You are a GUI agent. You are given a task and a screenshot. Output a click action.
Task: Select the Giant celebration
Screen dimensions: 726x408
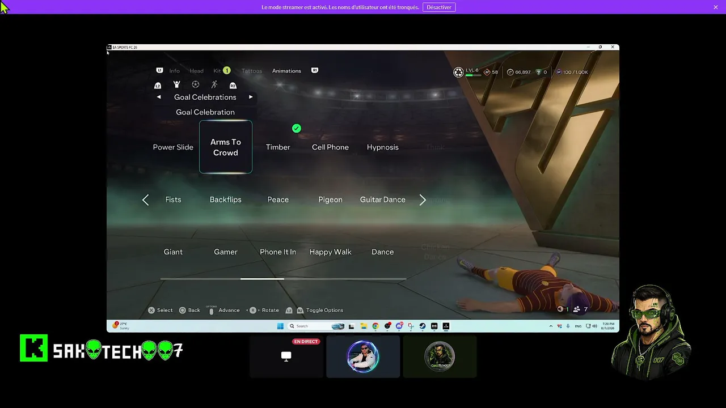click(173, 252)
